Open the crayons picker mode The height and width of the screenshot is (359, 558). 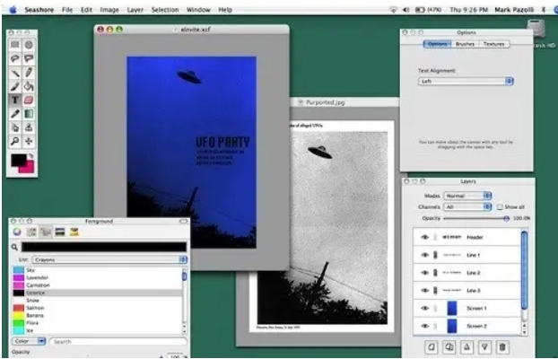click(74, 232)
